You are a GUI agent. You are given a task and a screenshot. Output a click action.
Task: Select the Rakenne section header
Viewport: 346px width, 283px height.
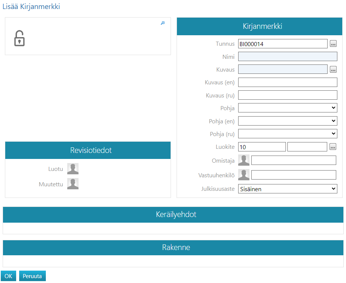pyautogui.click(x=173, y=248)
